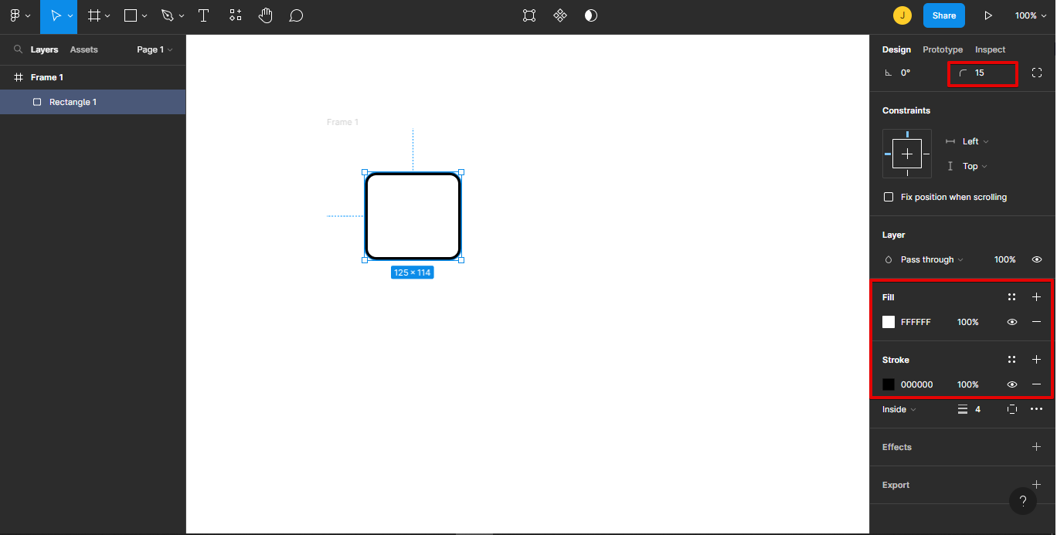Switch to the Assets tab
Screen dimensions: 1057x535
coord(84,49)
